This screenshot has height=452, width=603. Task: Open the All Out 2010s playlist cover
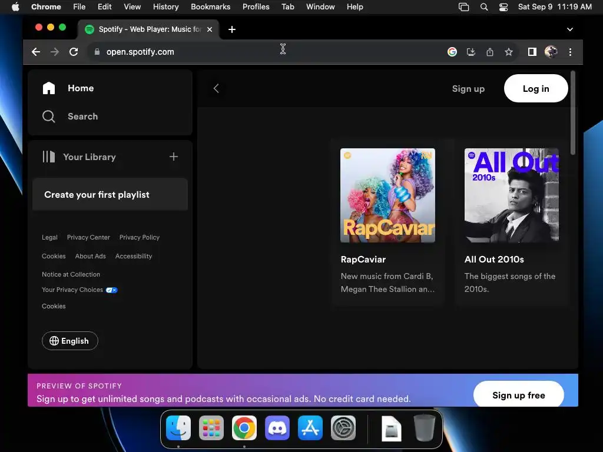(512, 195)
